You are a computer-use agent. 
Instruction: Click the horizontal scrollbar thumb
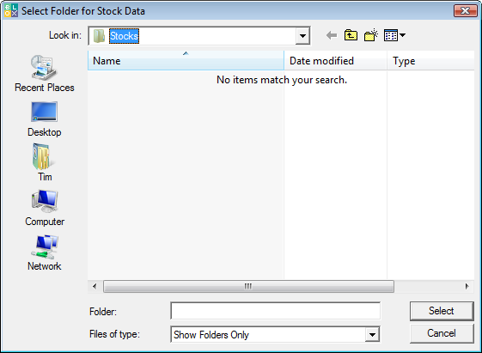pos(248,286)
